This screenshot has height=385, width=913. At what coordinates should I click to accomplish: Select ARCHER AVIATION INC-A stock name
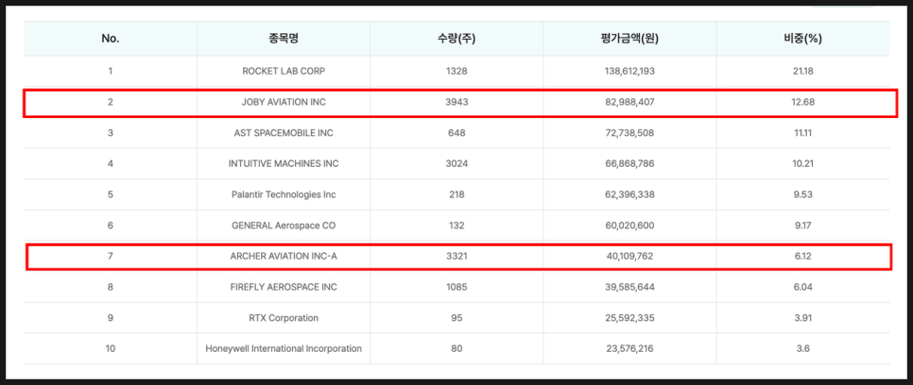[284, 256]
